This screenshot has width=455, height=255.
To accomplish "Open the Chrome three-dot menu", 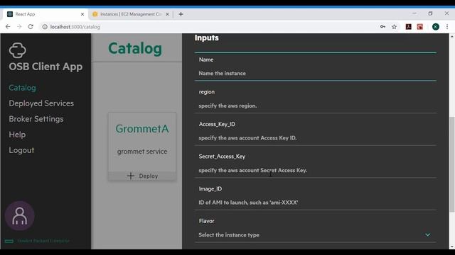I will (x=447, y=27).
